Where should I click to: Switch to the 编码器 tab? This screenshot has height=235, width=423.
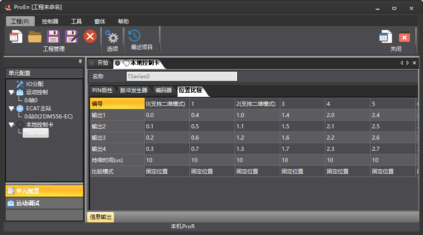coord(164,90)
